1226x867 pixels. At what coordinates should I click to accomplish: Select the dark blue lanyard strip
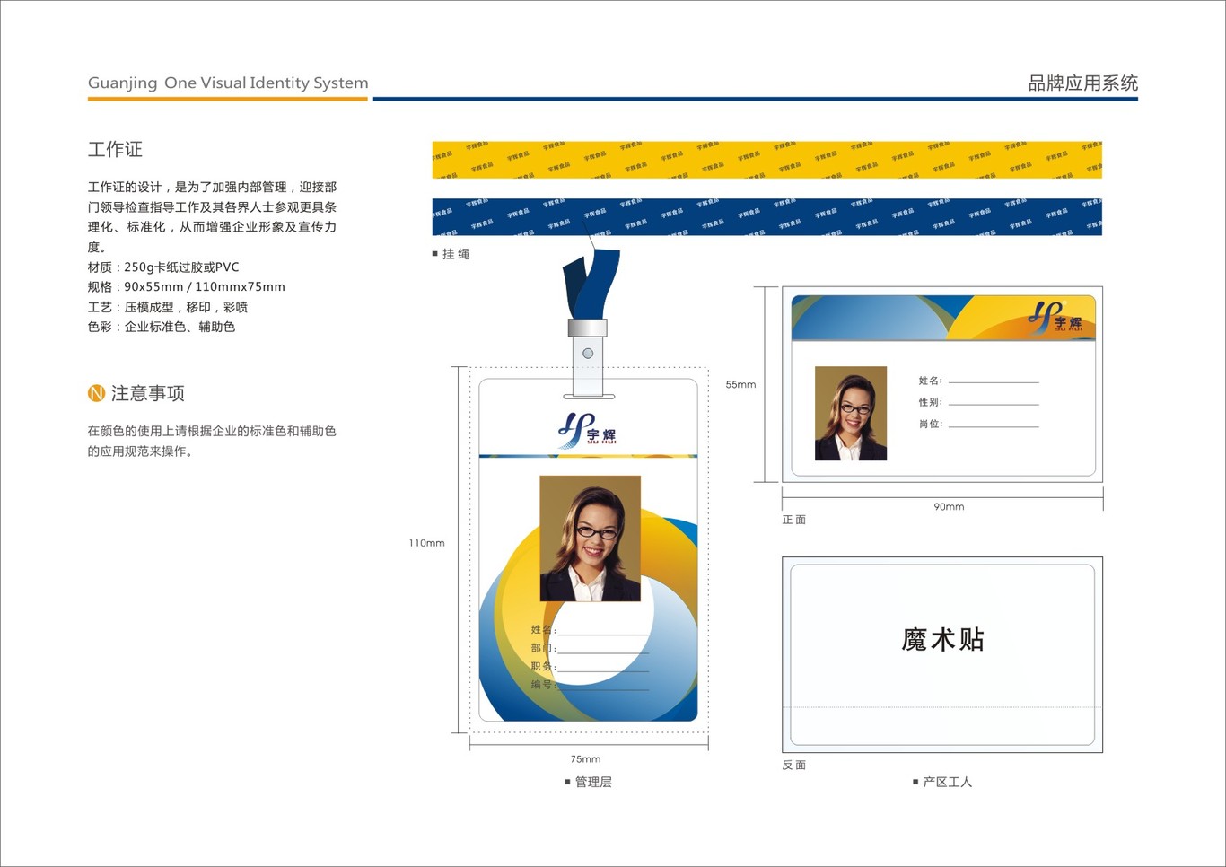pos(766,217)
